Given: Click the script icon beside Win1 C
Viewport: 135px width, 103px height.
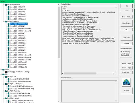Looking at the screenshot, I should click(x=9, y=9).
